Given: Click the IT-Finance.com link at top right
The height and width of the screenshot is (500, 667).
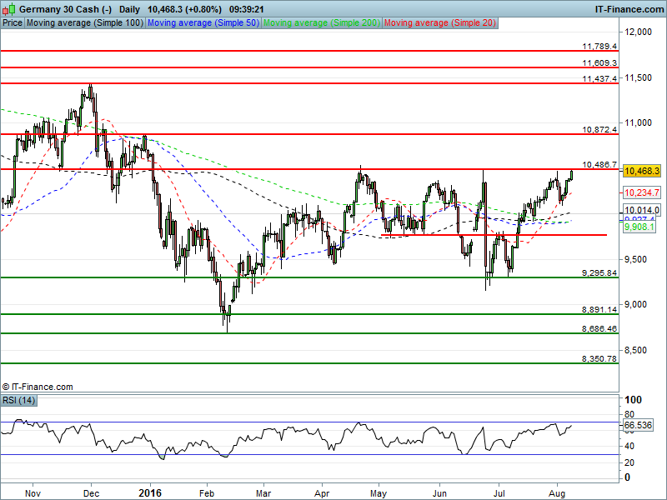Looking at the screenshot, I should [629, 9].
